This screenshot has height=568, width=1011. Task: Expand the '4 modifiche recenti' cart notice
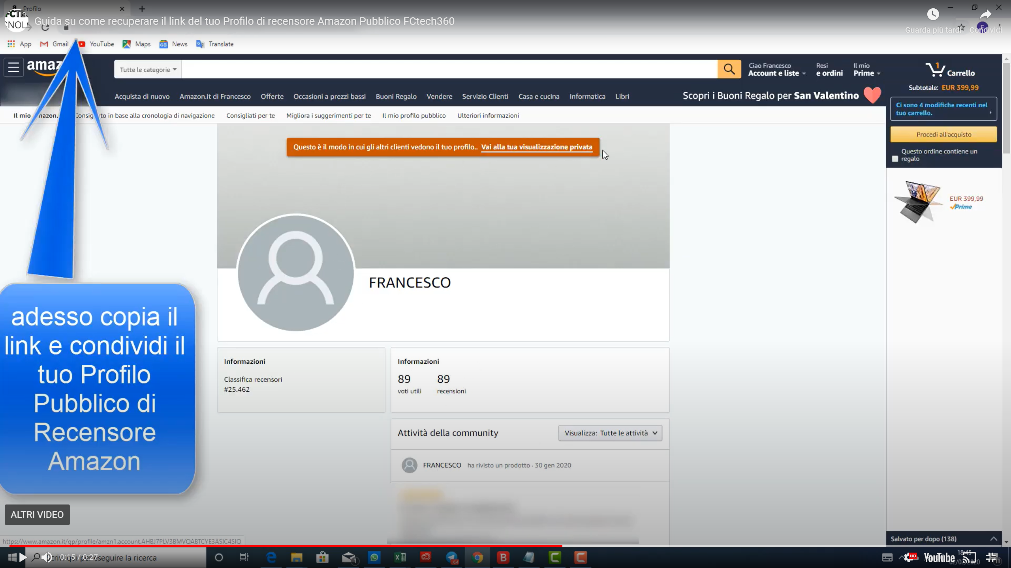coord(943,109)
